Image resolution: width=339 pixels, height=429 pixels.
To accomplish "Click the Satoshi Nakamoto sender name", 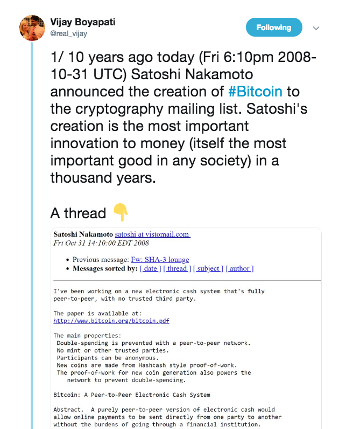I will click(x=83, y=234).
